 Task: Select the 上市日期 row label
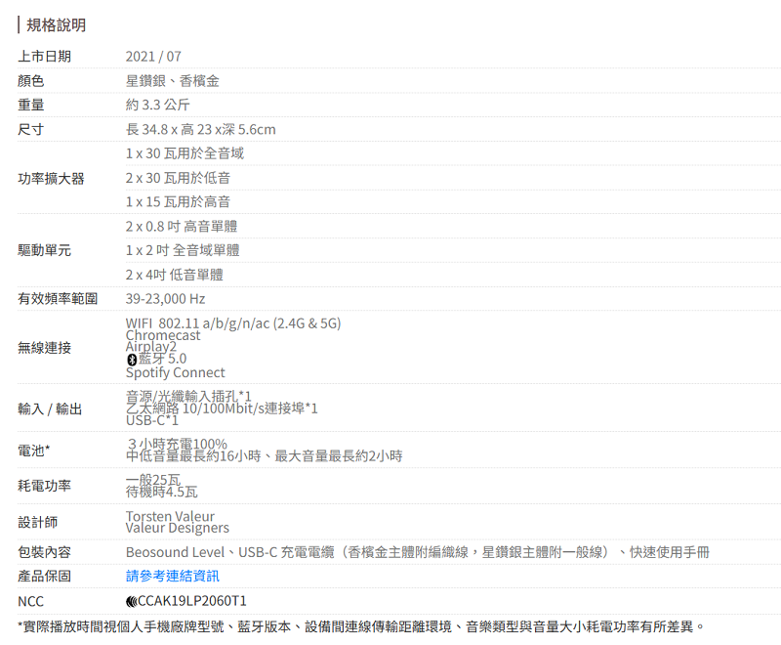(44, 57)
